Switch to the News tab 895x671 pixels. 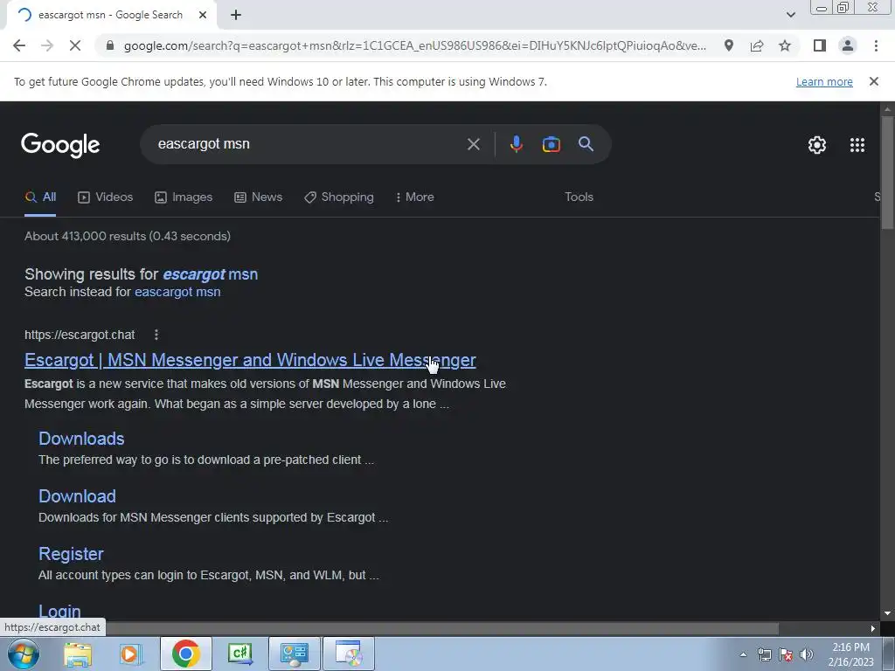[259, 197]
